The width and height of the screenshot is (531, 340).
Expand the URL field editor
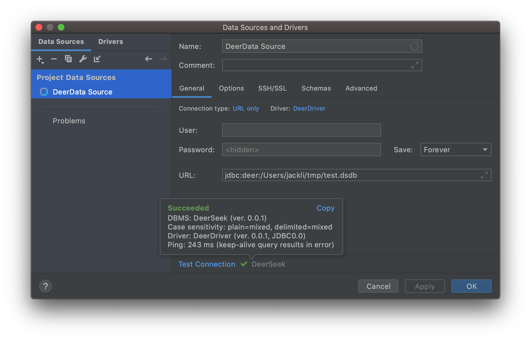[x=484, y=175]
